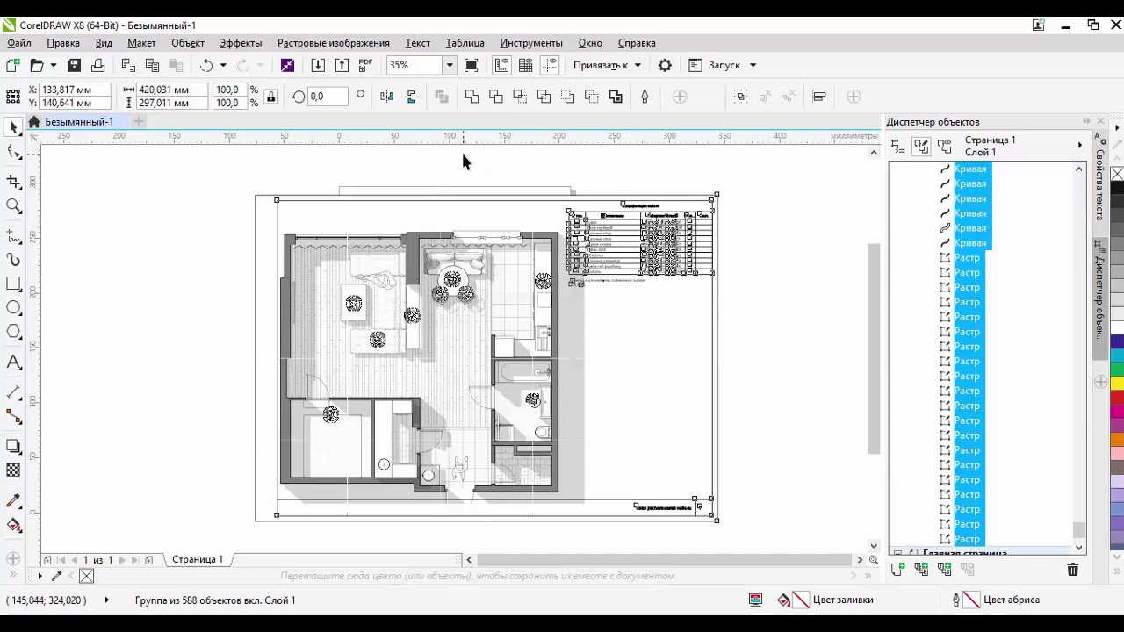Screen dimensions: 1124x632
Task: Open Object Manager flyout arrow menu
Action: click(x=1080, y=146)
